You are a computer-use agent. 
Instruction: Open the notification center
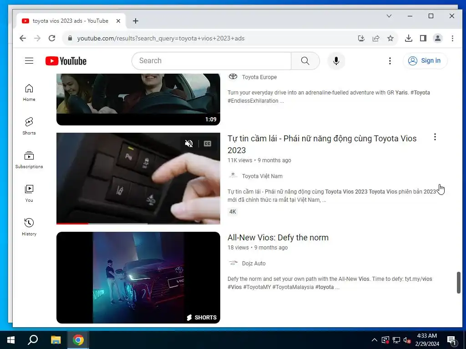point(451,340)
